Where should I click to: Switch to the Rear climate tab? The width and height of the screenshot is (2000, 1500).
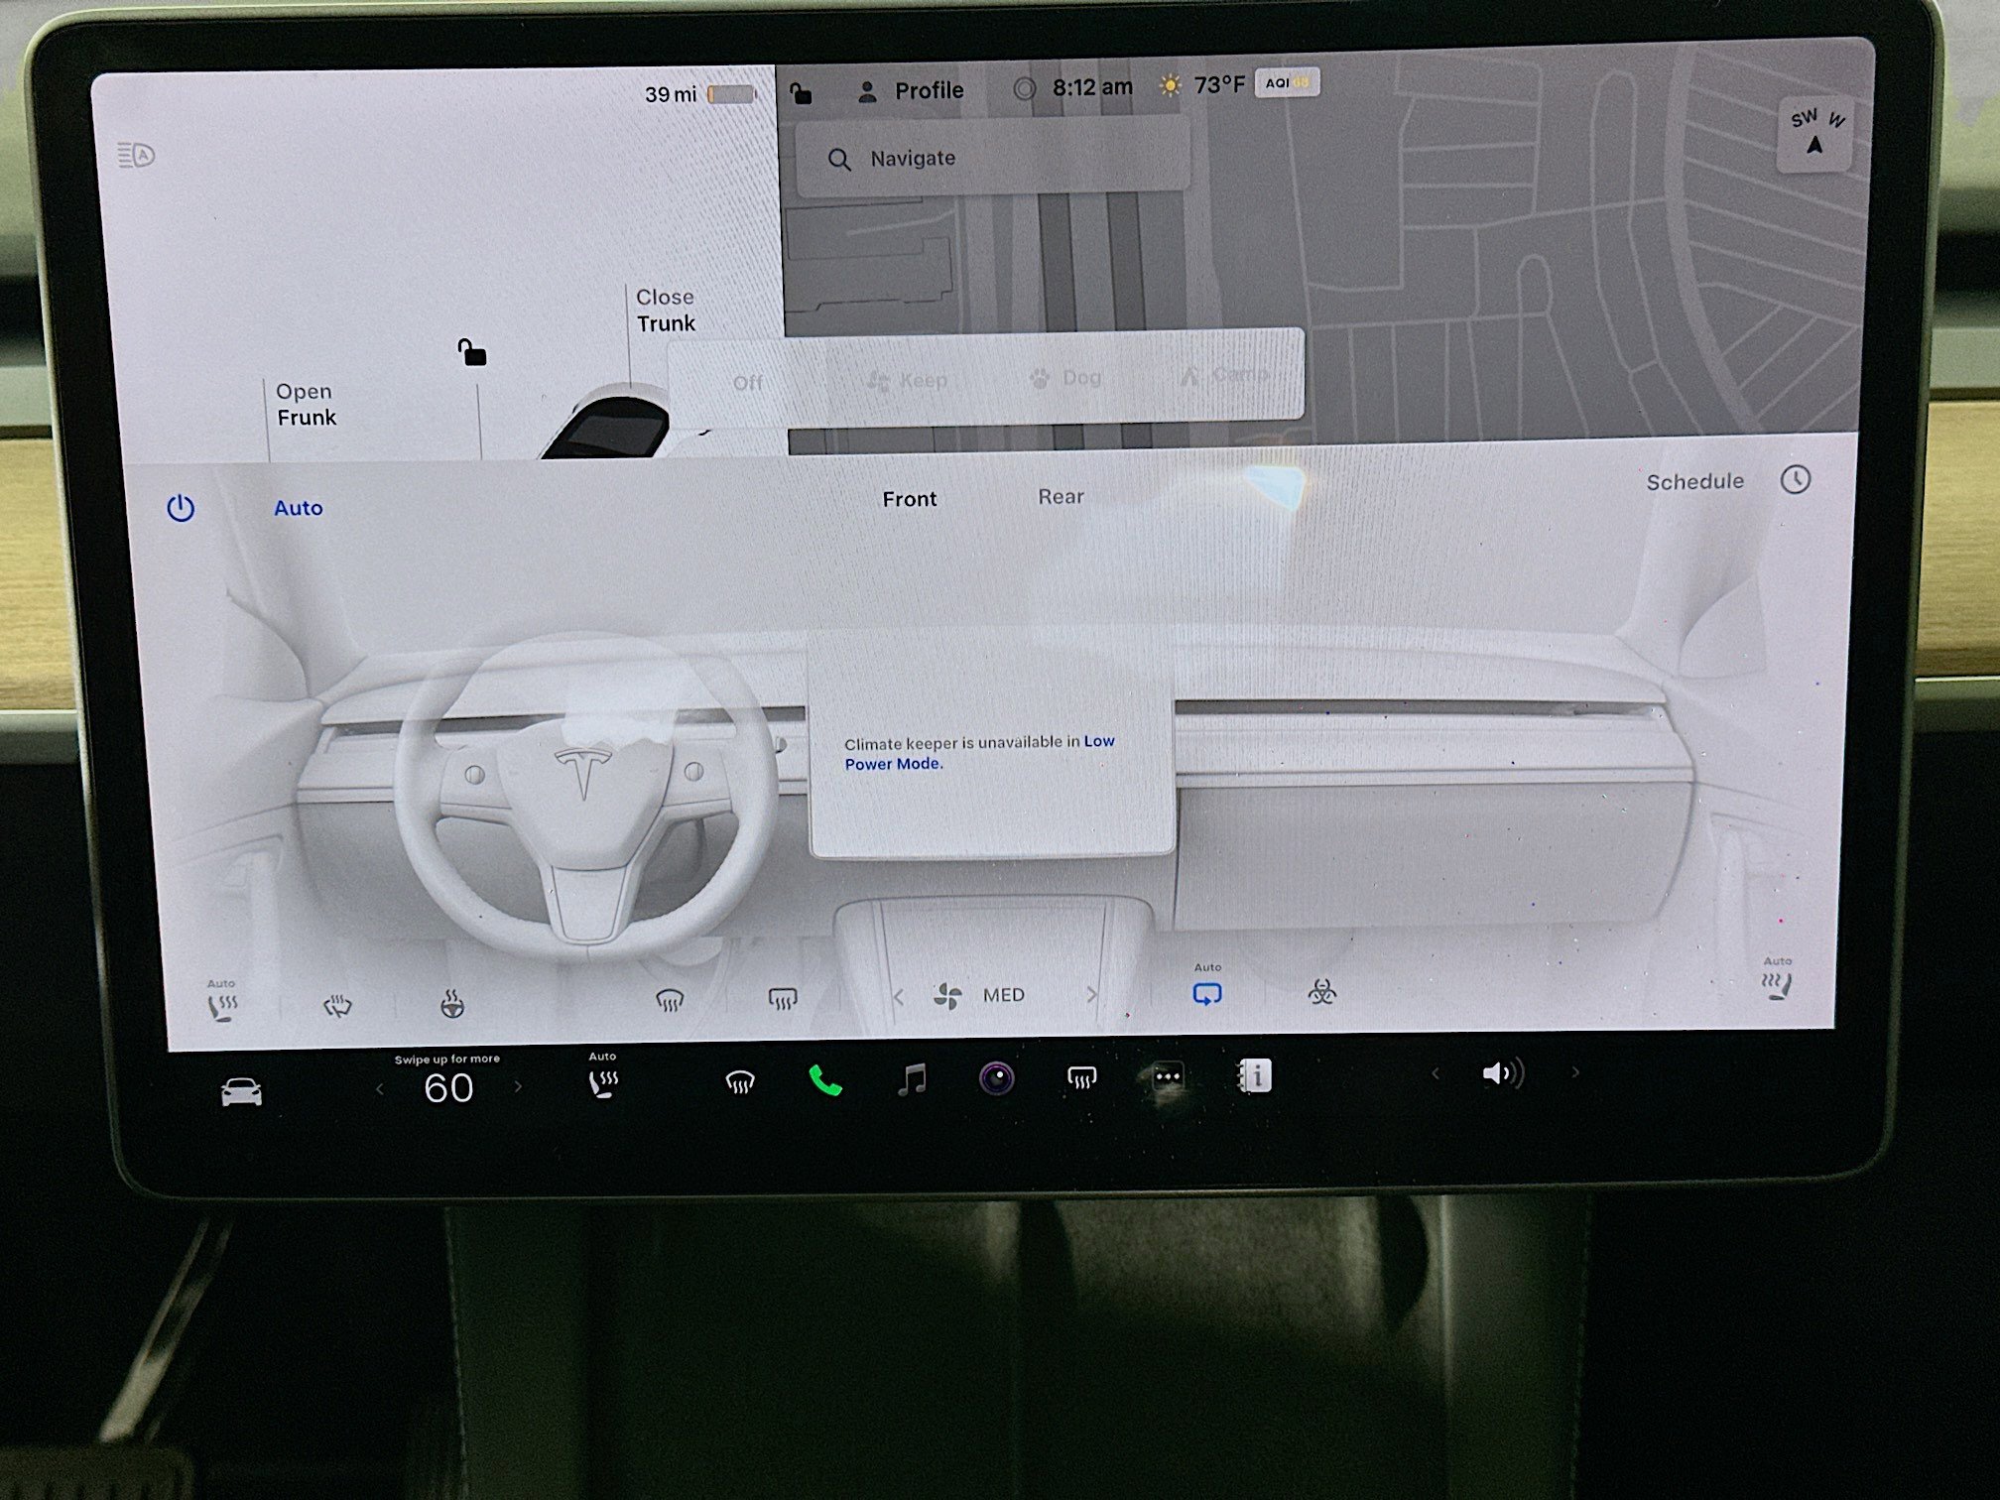pos(1060,497)
